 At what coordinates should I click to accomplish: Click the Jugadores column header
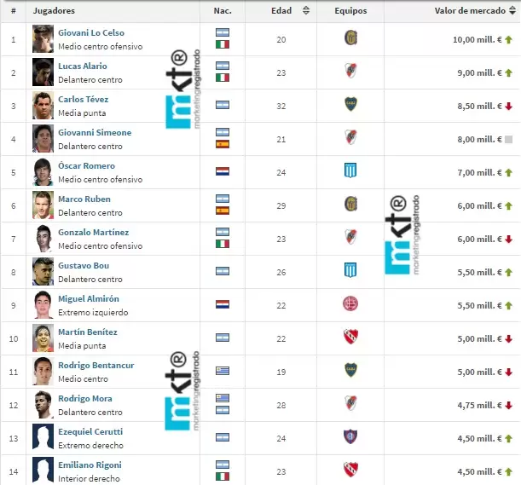[x=54, y=11]
